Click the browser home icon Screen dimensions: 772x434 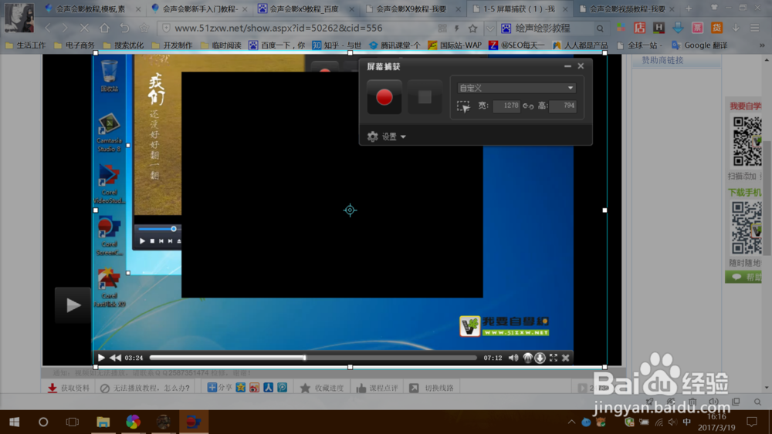(104, 28)
